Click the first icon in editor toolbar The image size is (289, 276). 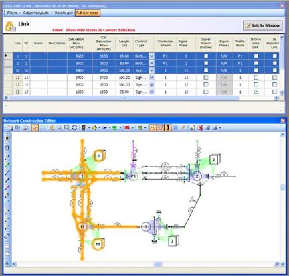coord(10,128)
